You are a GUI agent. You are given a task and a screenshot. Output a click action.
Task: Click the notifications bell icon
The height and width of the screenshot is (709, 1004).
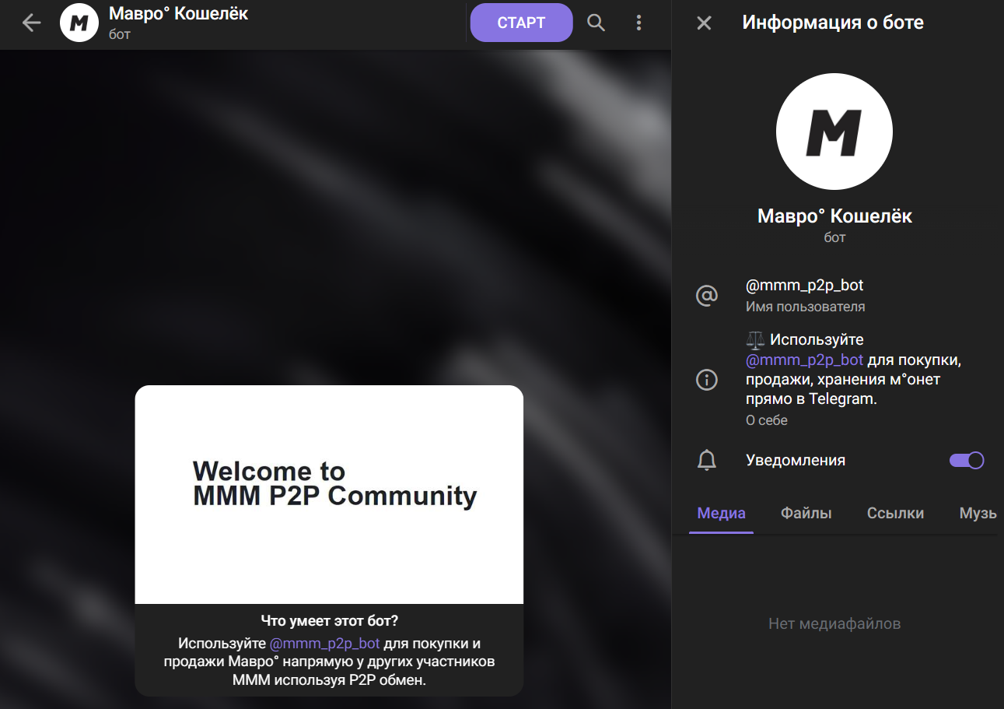pyautogui.click(x=706, y=460)
